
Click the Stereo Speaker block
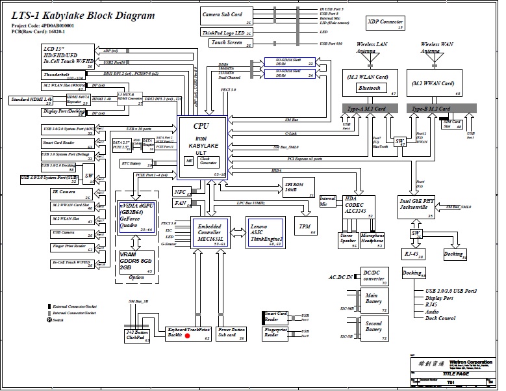point(349,241)
